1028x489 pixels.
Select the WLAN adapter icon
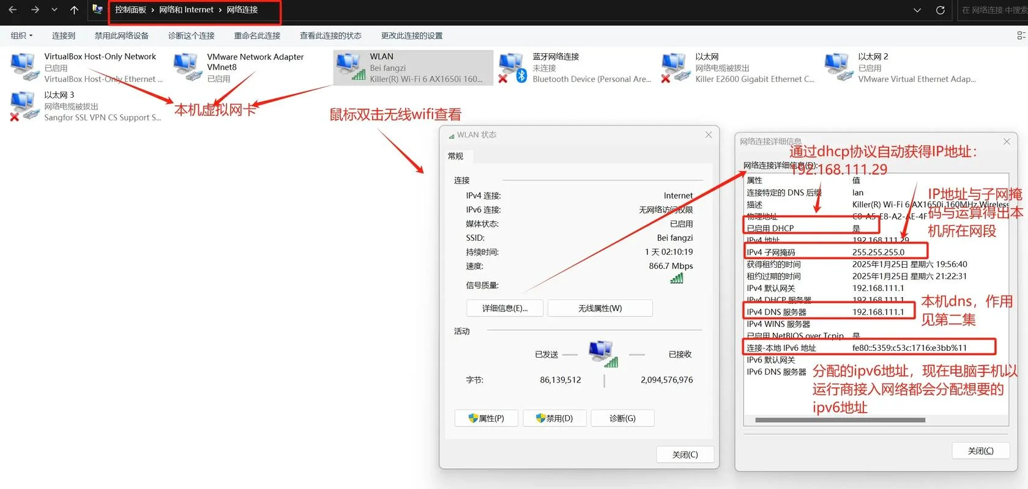pos(351,67)
